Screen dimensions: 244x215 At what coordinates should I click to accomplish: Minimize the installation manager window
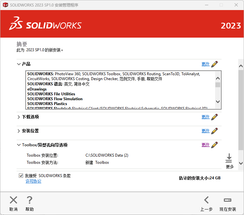tap(207, 5)
